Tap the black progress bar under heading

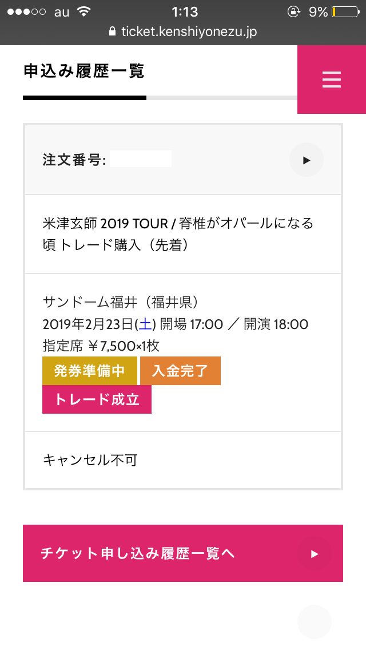tap(85, 98)
